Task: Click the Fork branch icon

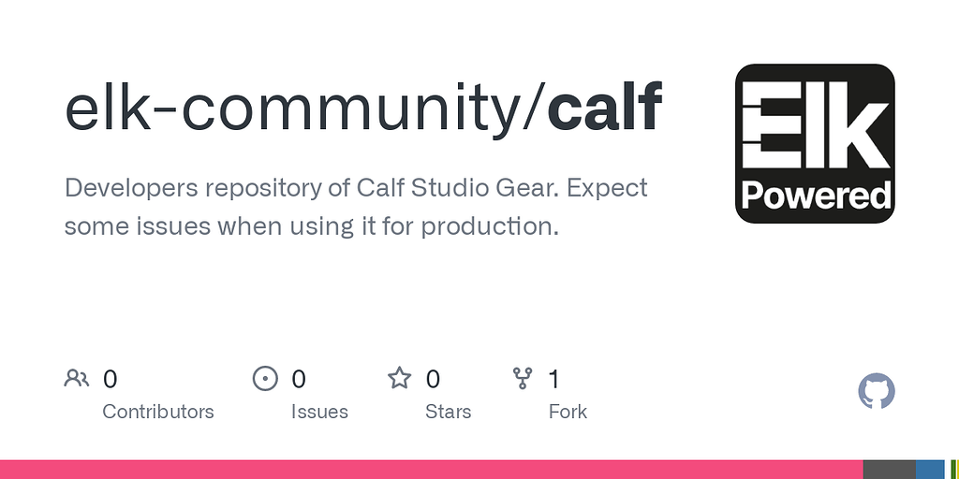Action: pyautogui.click(x=523, y=379)
